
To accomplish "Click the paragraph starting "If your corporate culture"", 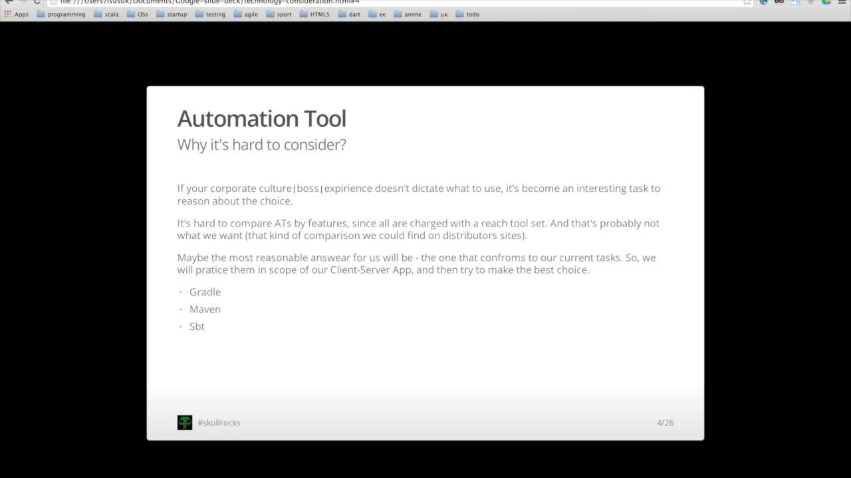I will tap(419, 195).
